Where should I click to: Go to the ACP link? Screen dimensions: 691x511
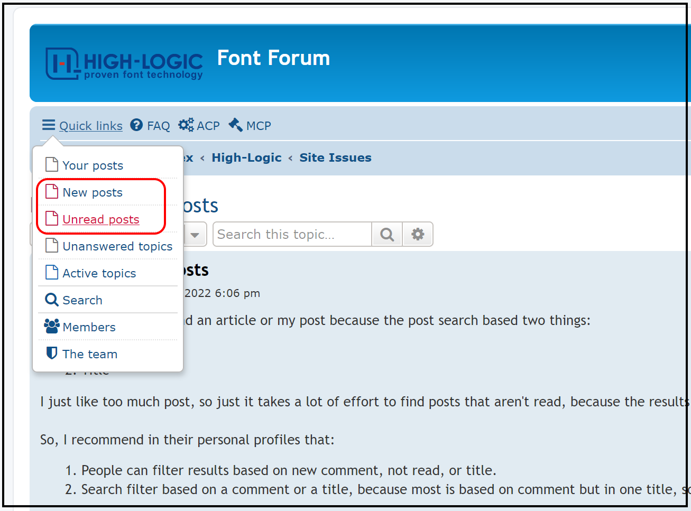208,126
